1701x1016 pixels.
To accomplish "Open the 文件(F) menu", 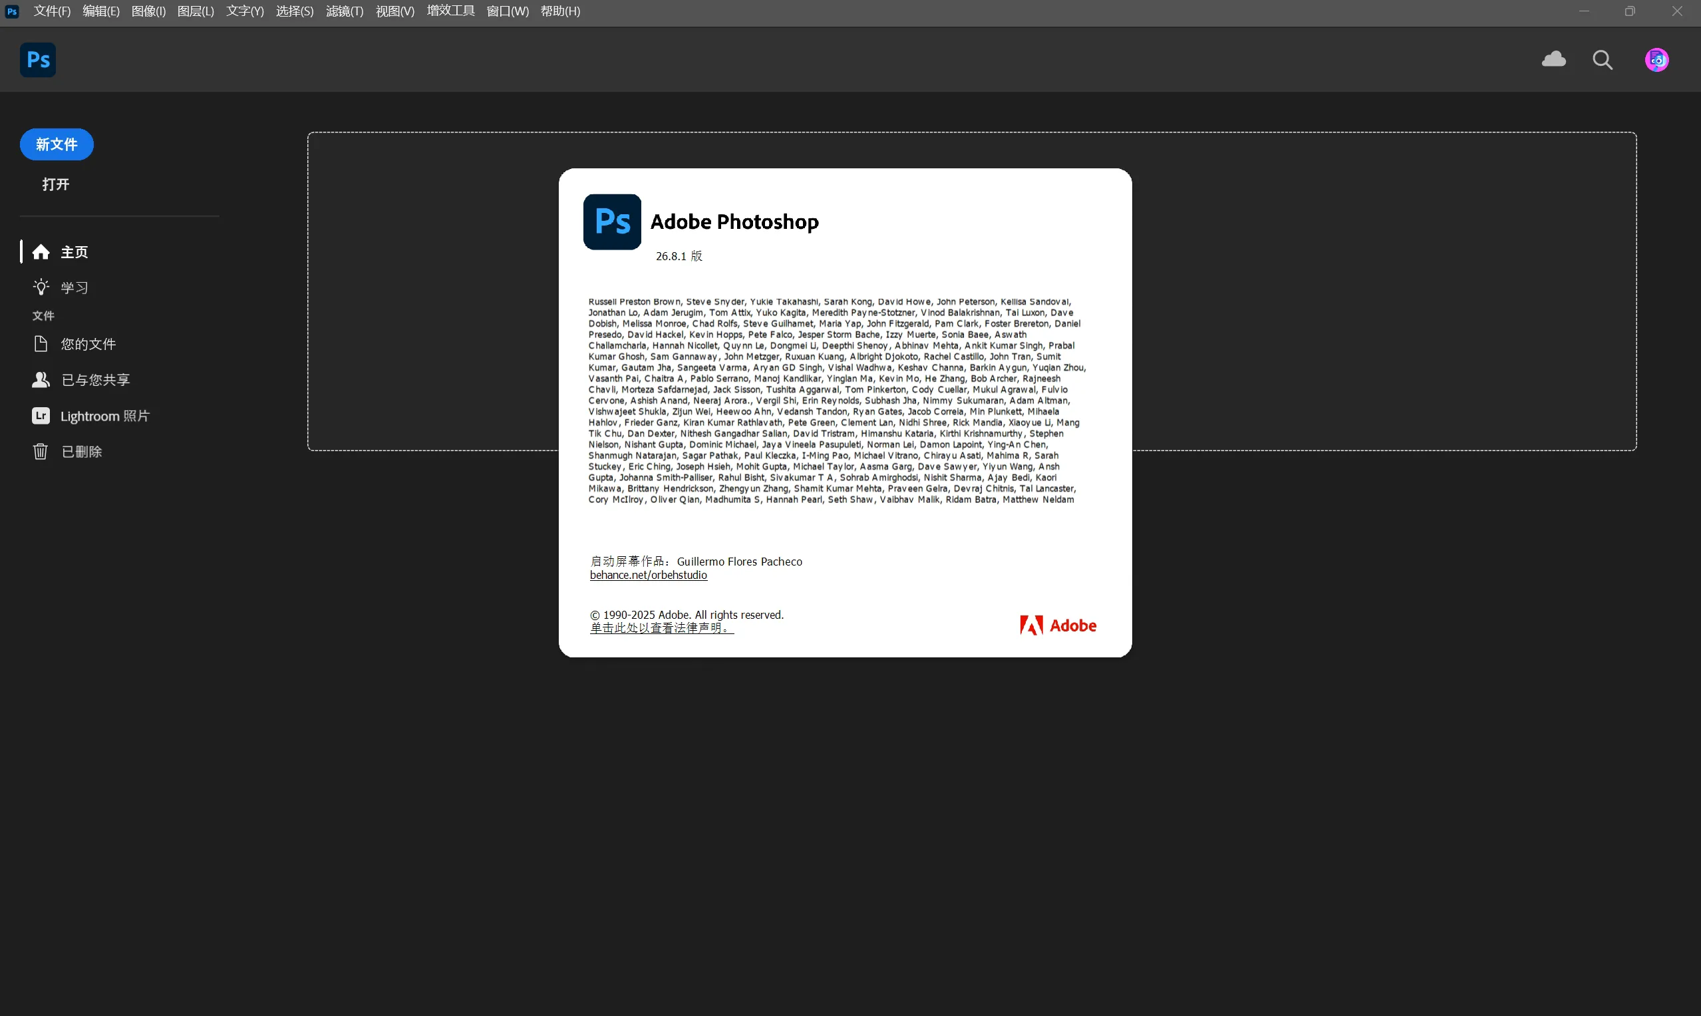I will click(52, 11).
